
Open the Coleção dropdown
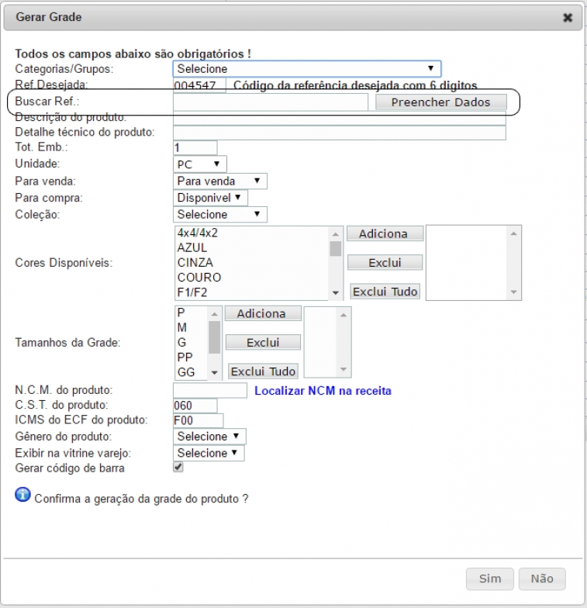click(x=219, y=214)
